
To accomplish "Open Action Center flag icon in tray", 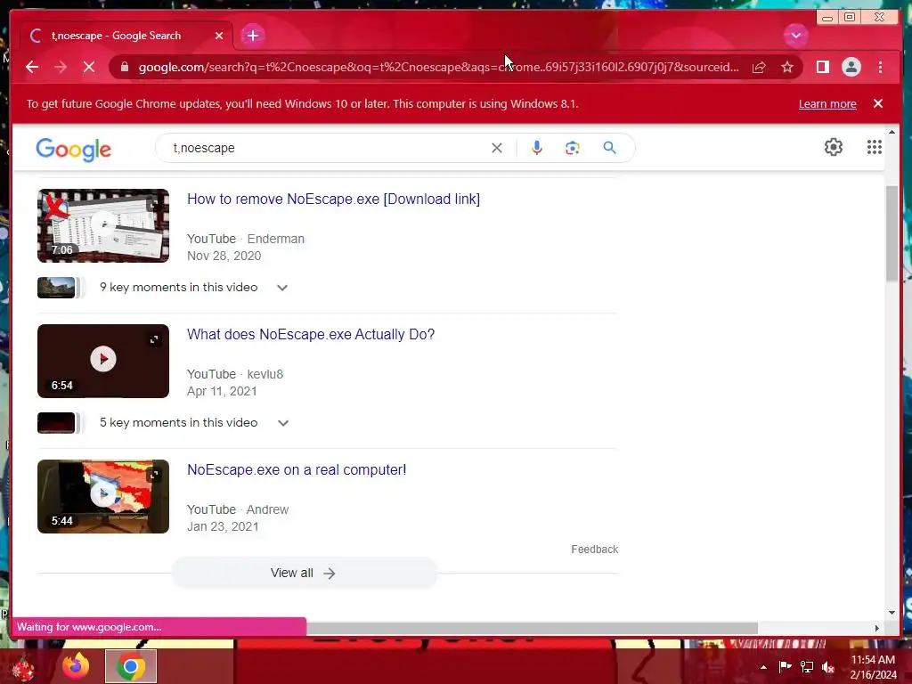I will coord(785,667).
